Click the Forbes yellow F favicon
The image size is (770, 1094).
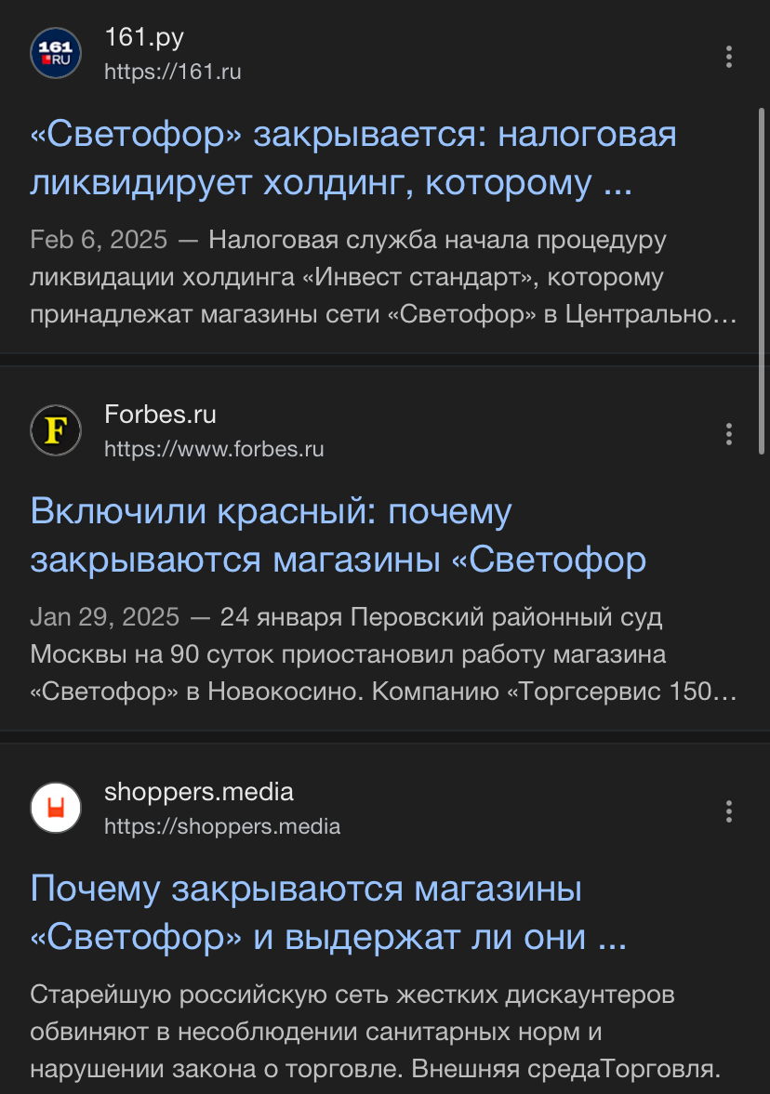[56, 430]
